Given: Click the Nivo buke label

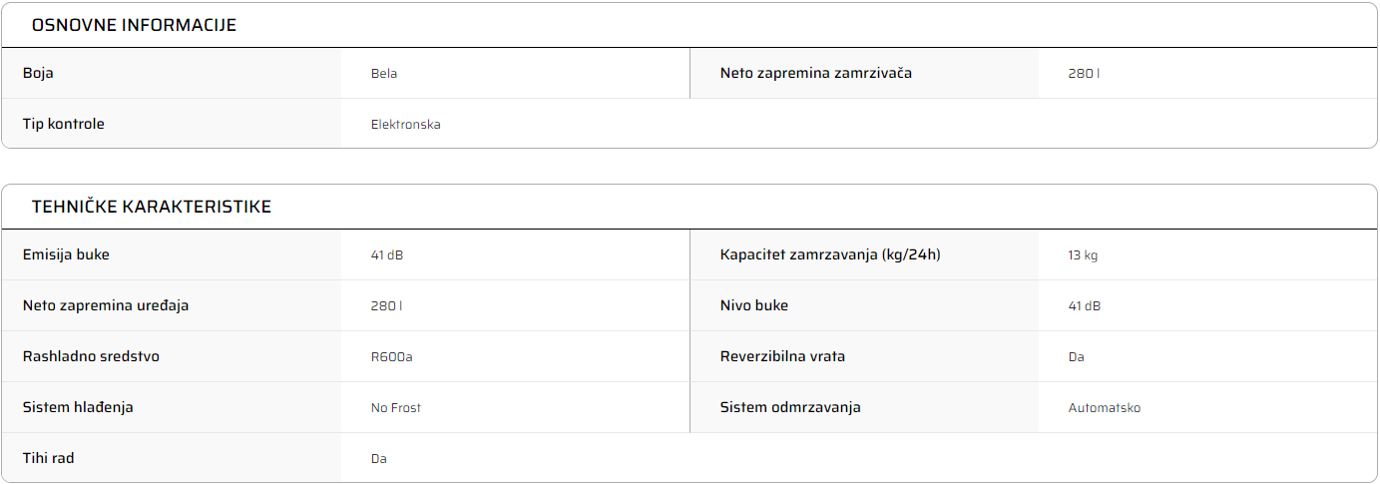Looking at the screenshot, I should (x=754, y=305).
